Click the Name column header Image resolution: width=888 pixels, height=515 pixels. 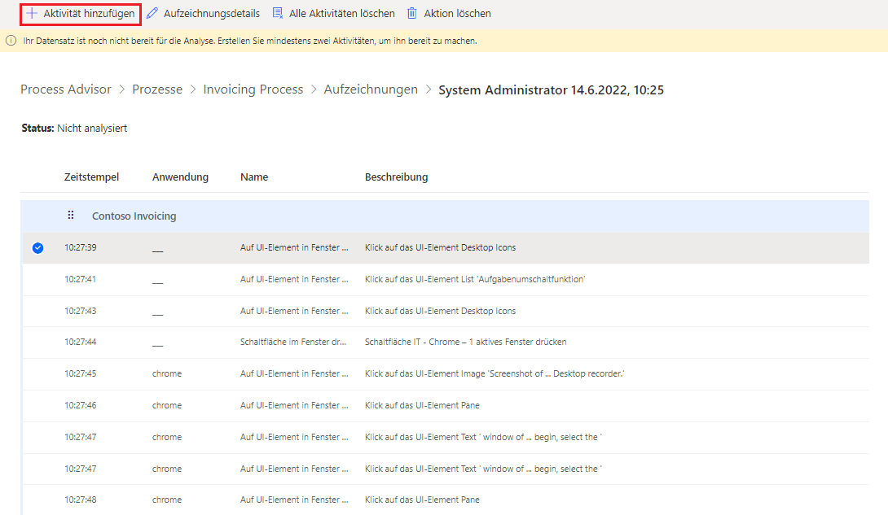pos(254,177)
